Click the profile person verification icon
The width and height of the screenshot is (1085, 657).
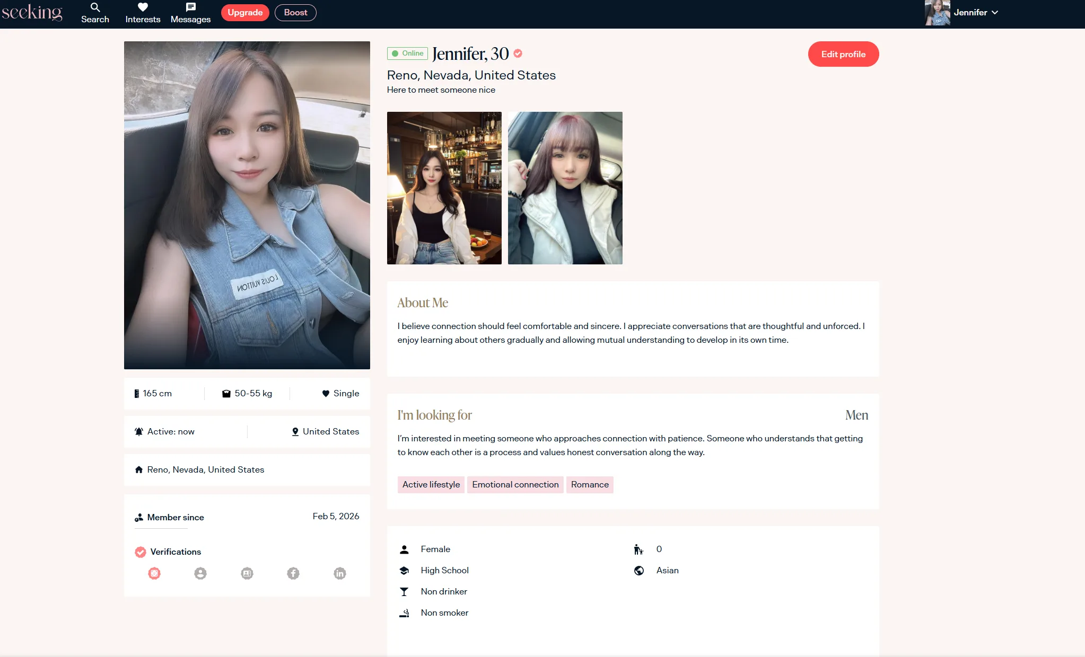pyautogui.click(x=200, y=573)
